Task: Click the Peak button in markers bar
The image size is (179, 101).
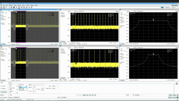Action: [x=84, y=95]
